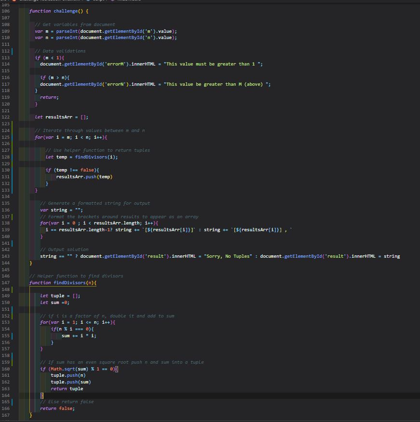Click the "for(var i = 1; i <= n; i++){" loop
Screen dimensions: 420x422
point(78,322)
